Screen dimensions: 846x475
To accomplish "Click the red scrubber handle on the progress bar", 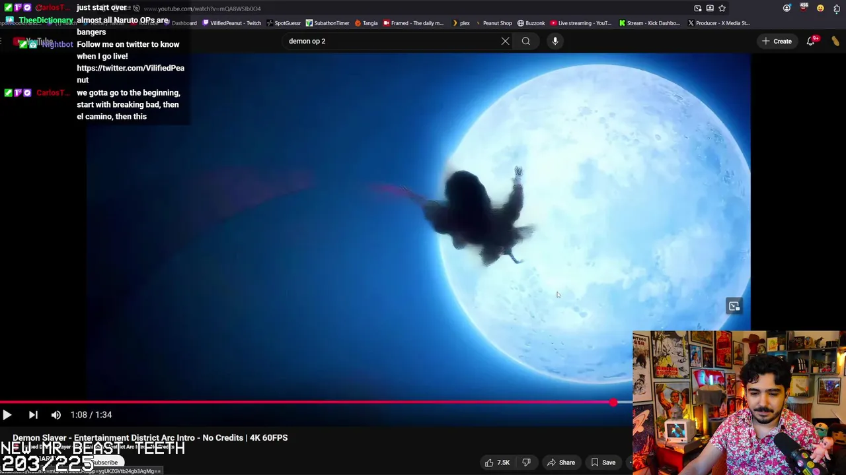I will coord(613,402).
